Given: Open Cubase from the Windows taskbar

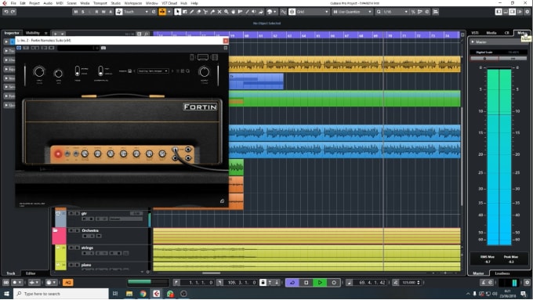Looking at the screenshot, I should click(x=156, y=294).
